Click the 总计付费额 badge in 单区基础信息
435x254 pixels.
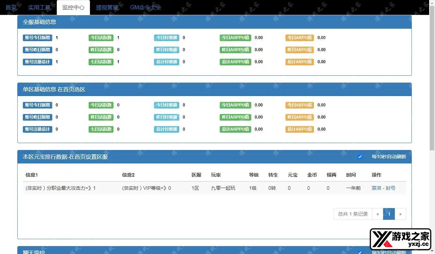pos(166,129)
